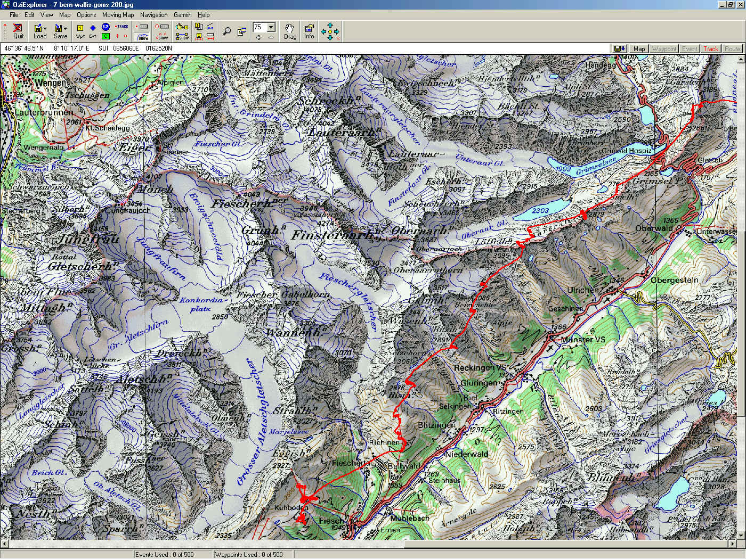
Task: Select the Evt event marker icon
Action: click(93, 31)
